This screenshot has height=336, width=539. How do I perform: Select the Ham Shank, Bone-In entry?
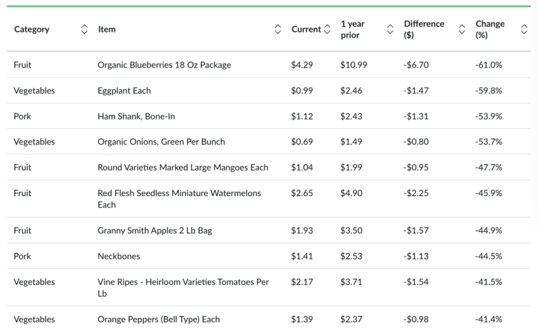(136, 116)
